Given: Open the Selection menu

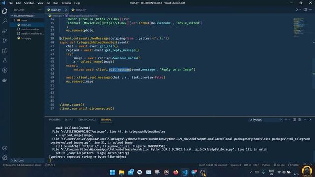Looking at the screenshot, I should (x=29, y=3).
